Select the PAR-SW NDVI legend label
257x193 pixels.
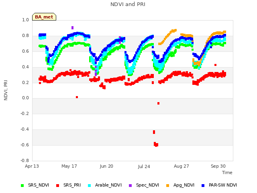223,185
